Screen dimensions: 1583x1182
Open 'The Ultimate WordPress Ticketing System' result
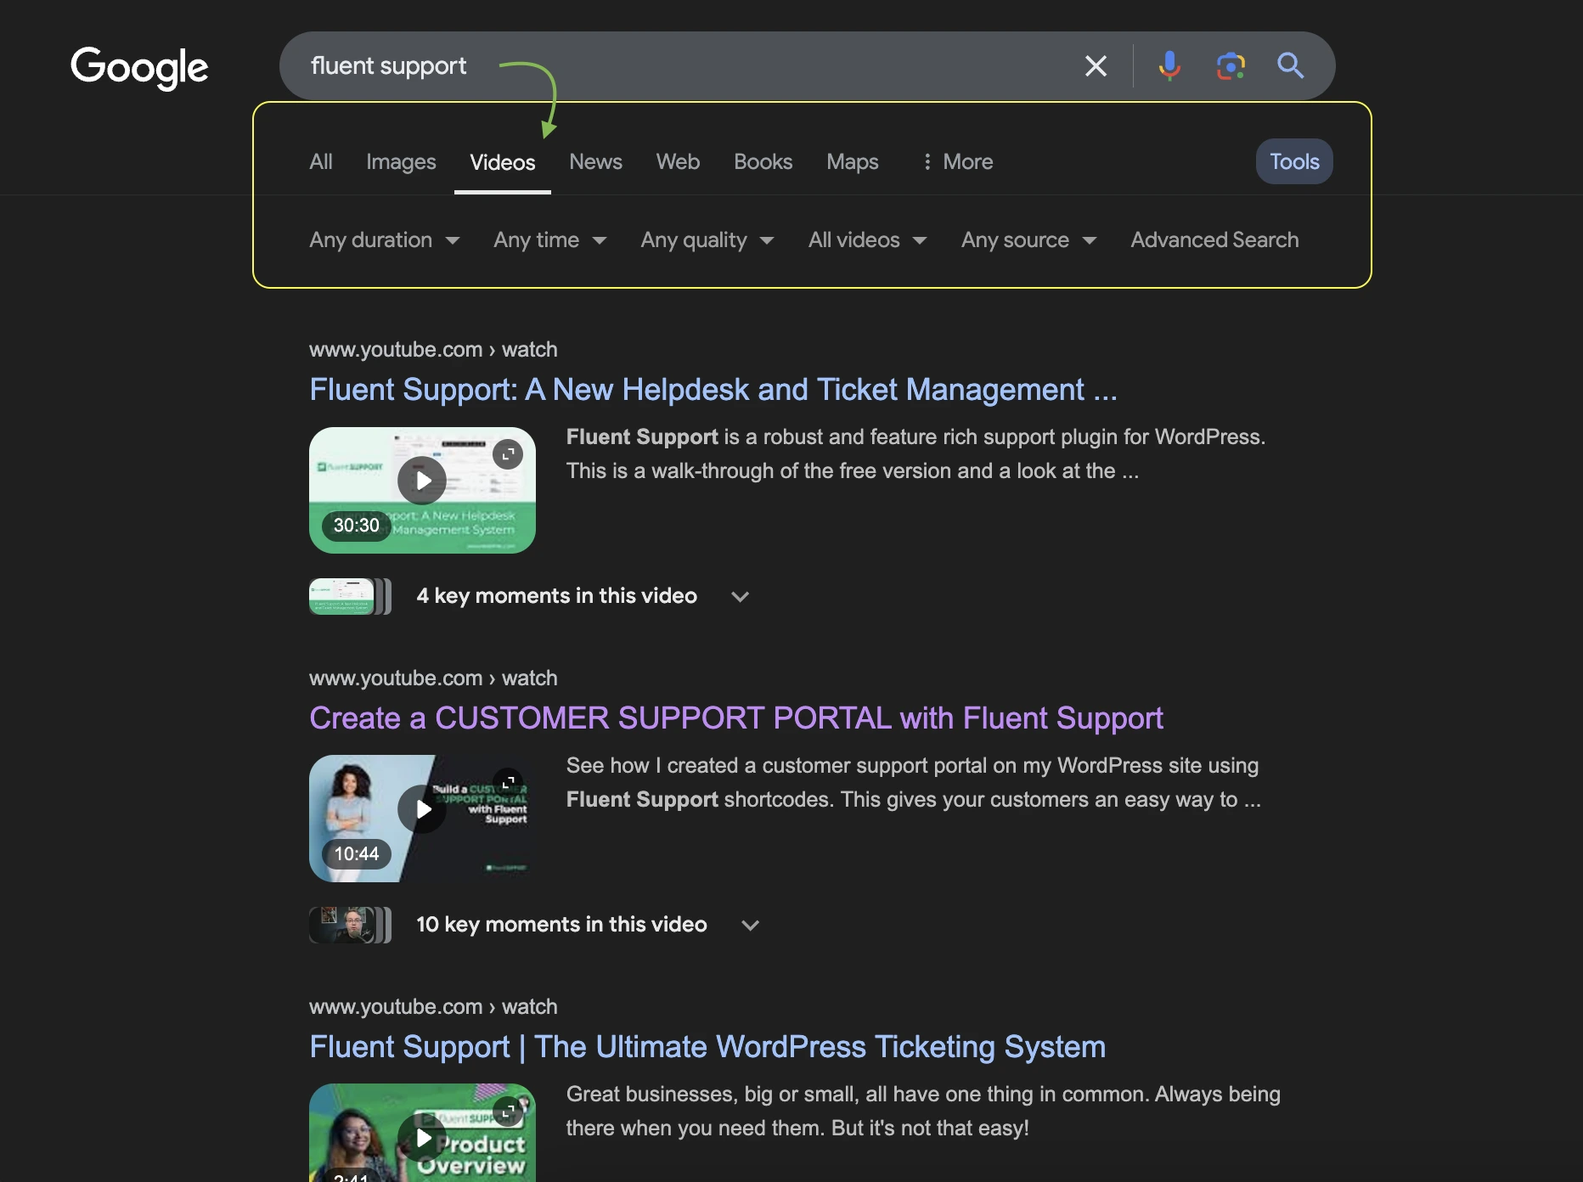707,1047
